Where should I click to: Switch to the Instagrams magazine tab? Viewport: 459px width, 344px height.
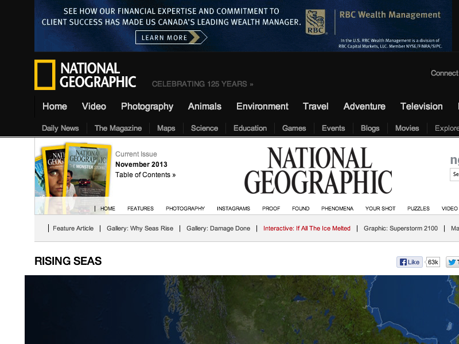click(233, 209)
